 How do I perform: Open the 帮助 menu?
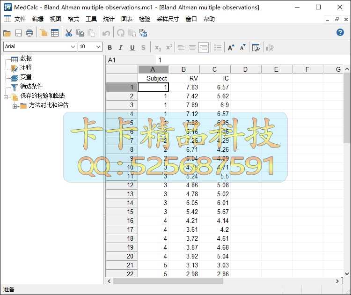[209, 19]
